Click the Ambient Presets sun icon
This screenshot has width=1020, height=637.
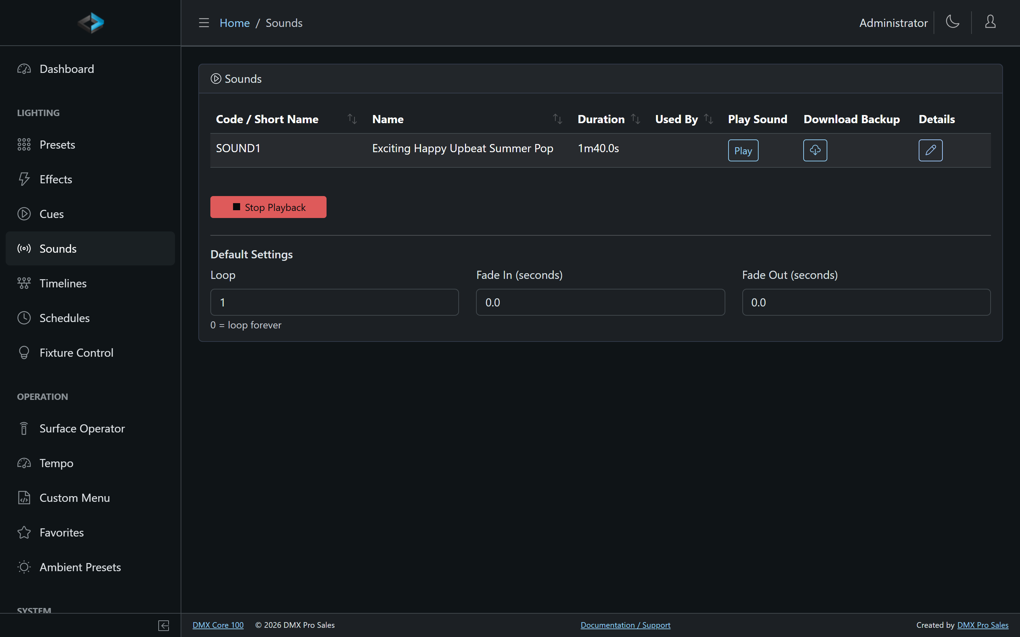24,567
